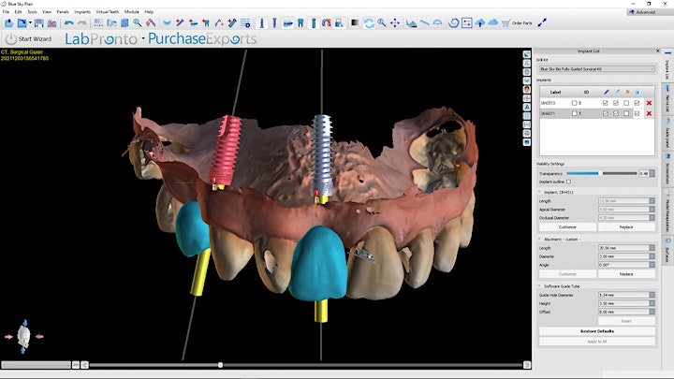Click the Start Wizard button
The image size is (674, 379).
[x=28, y=39]
